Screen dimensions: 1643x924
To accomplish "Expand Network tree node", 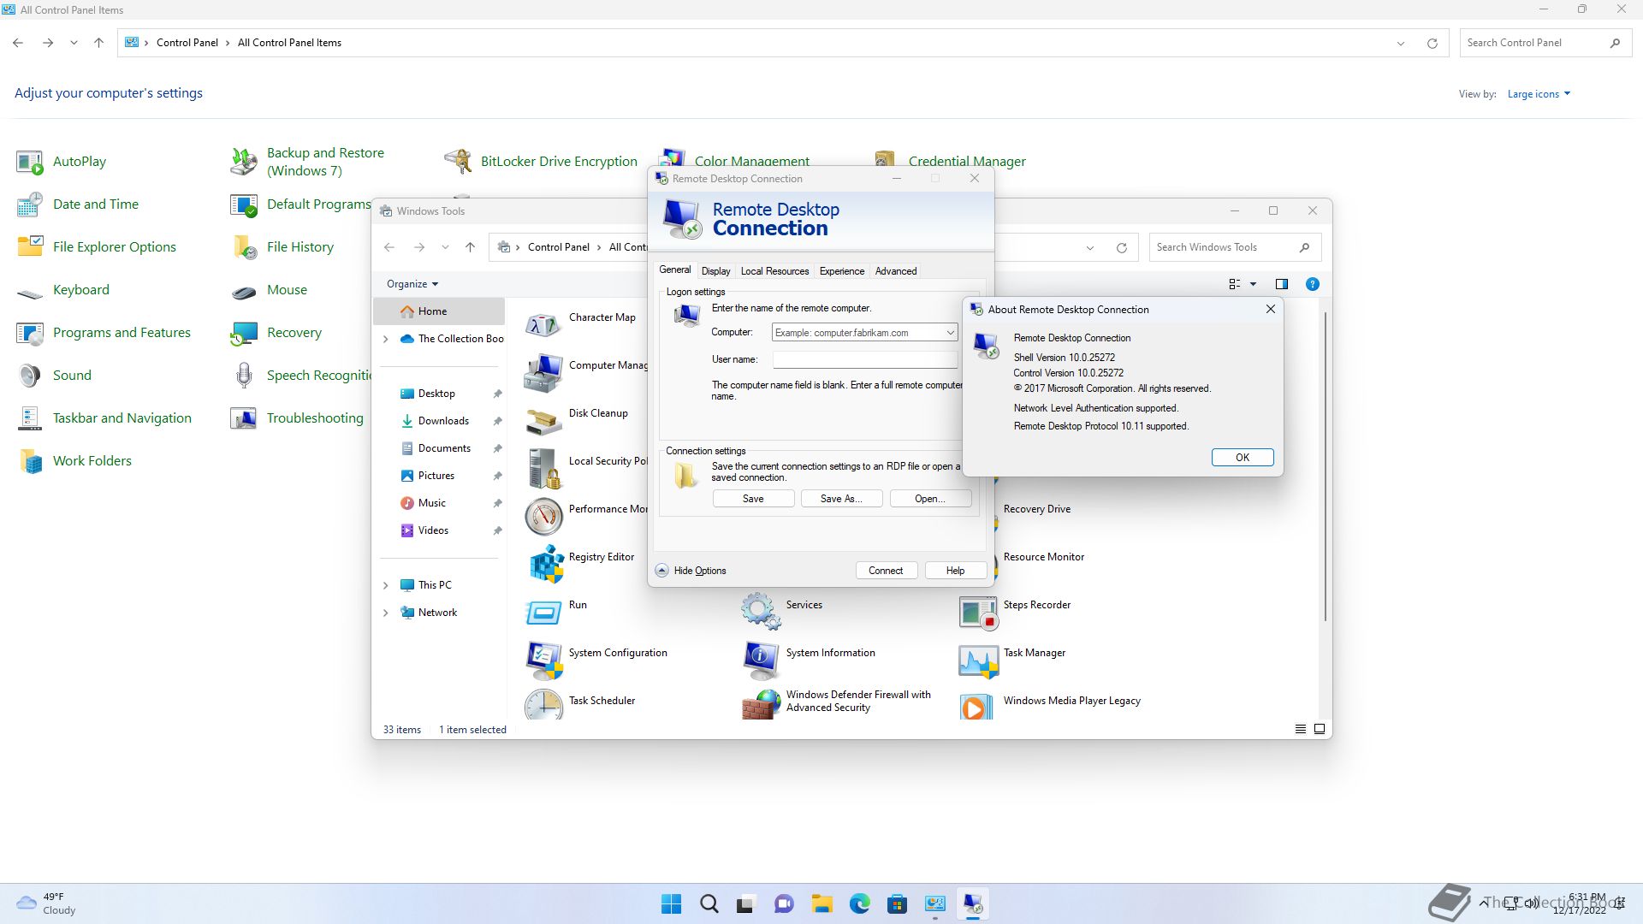I will 385,613.
